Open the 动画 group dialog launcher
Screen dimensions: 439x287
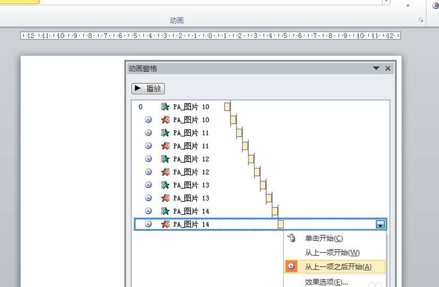[421, 20]
